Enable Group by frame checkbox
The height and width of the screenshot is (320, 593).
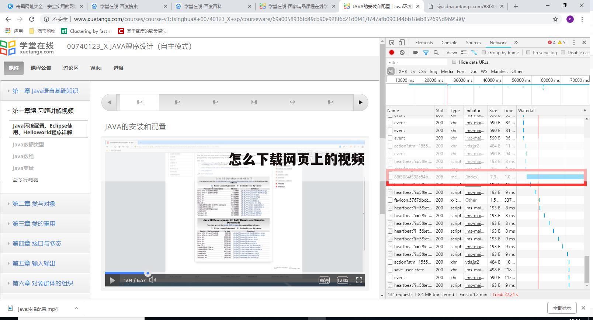(x=483, y=52)
